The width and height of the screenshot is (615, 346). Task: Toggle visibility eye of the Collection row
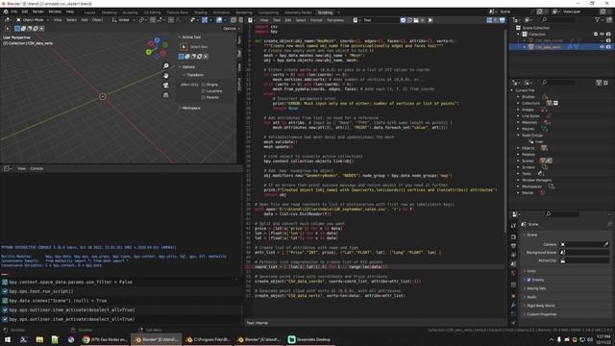[603, 35]
